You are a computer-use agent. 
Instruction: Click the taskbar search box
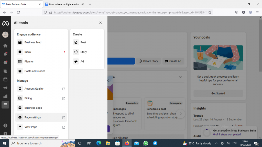tap(42, 143)
